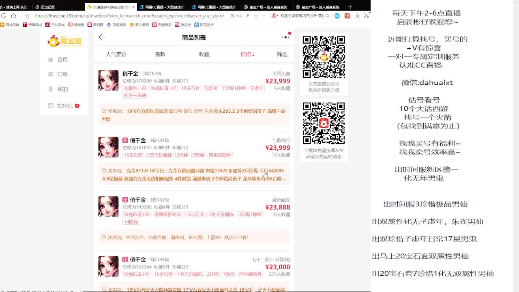Screen dimensions: 519x292
Task: Click the 藏宝阁 APP download QR code
Action: coord(324,123)
